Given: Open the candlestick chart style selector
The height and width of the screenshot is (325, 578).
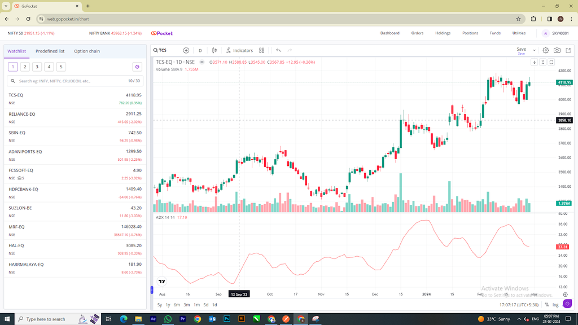Looking at the screenshot, I should tap(214, 50).
